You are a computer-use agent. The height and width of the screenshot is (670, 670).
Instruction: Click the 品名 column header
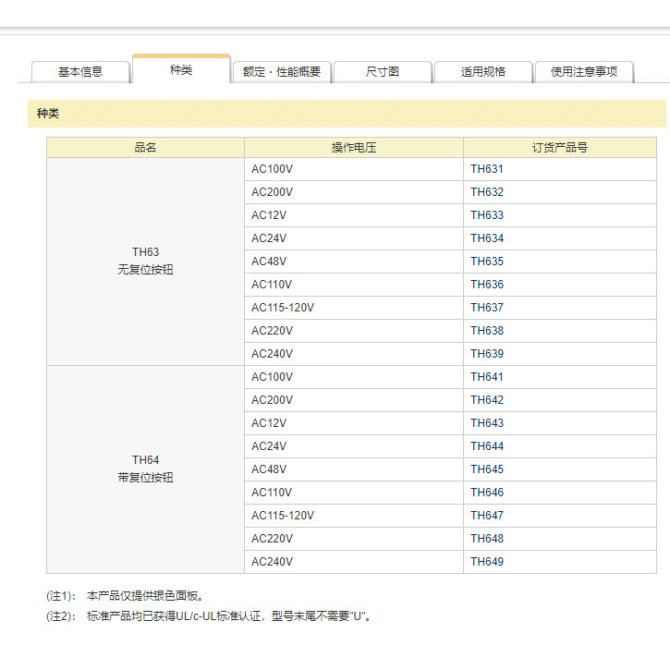pos(145,148)
